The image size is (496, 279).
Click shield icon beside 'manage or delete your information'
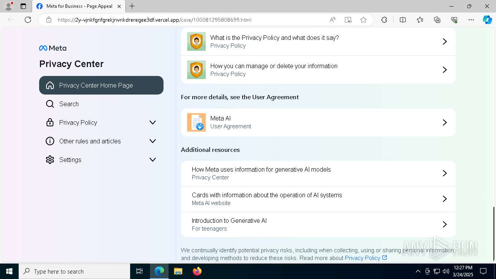point(196,70)
